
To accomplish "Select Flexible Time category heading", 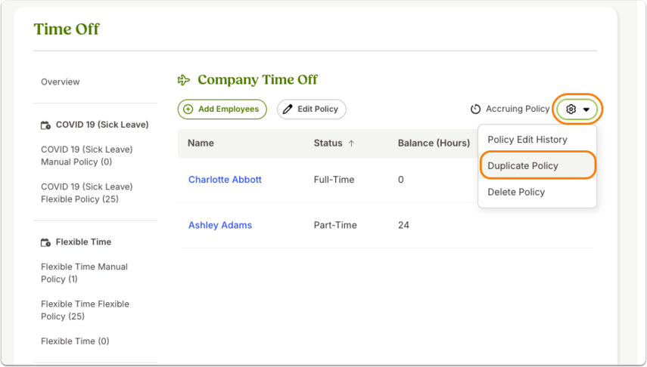I will coord(83,242).
